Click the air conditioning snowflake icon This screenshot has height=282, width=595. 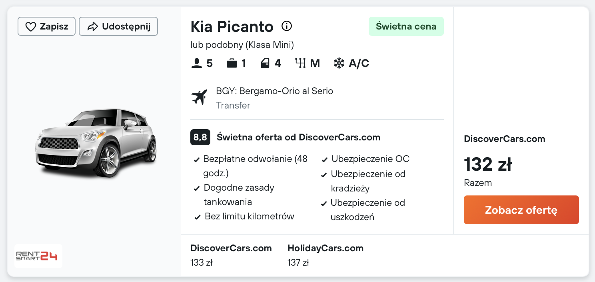[x=339, y=63]
